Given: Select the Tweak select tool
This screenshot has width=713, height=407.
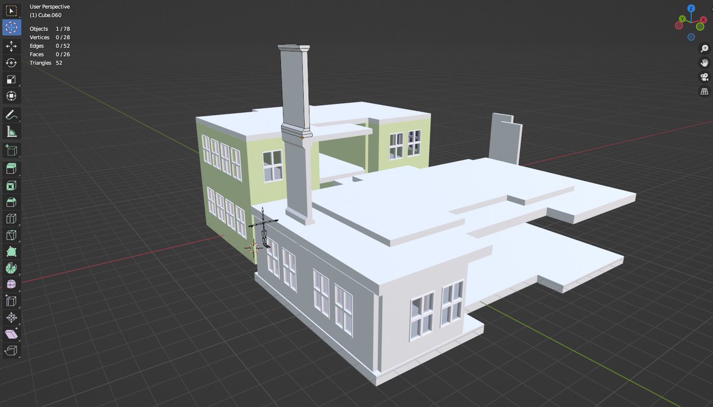Looking at the screenshot, I should tap(11, 11).
